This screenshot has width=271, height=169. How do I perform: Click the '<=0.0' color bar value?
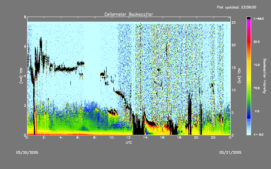(x=258, y=135)
